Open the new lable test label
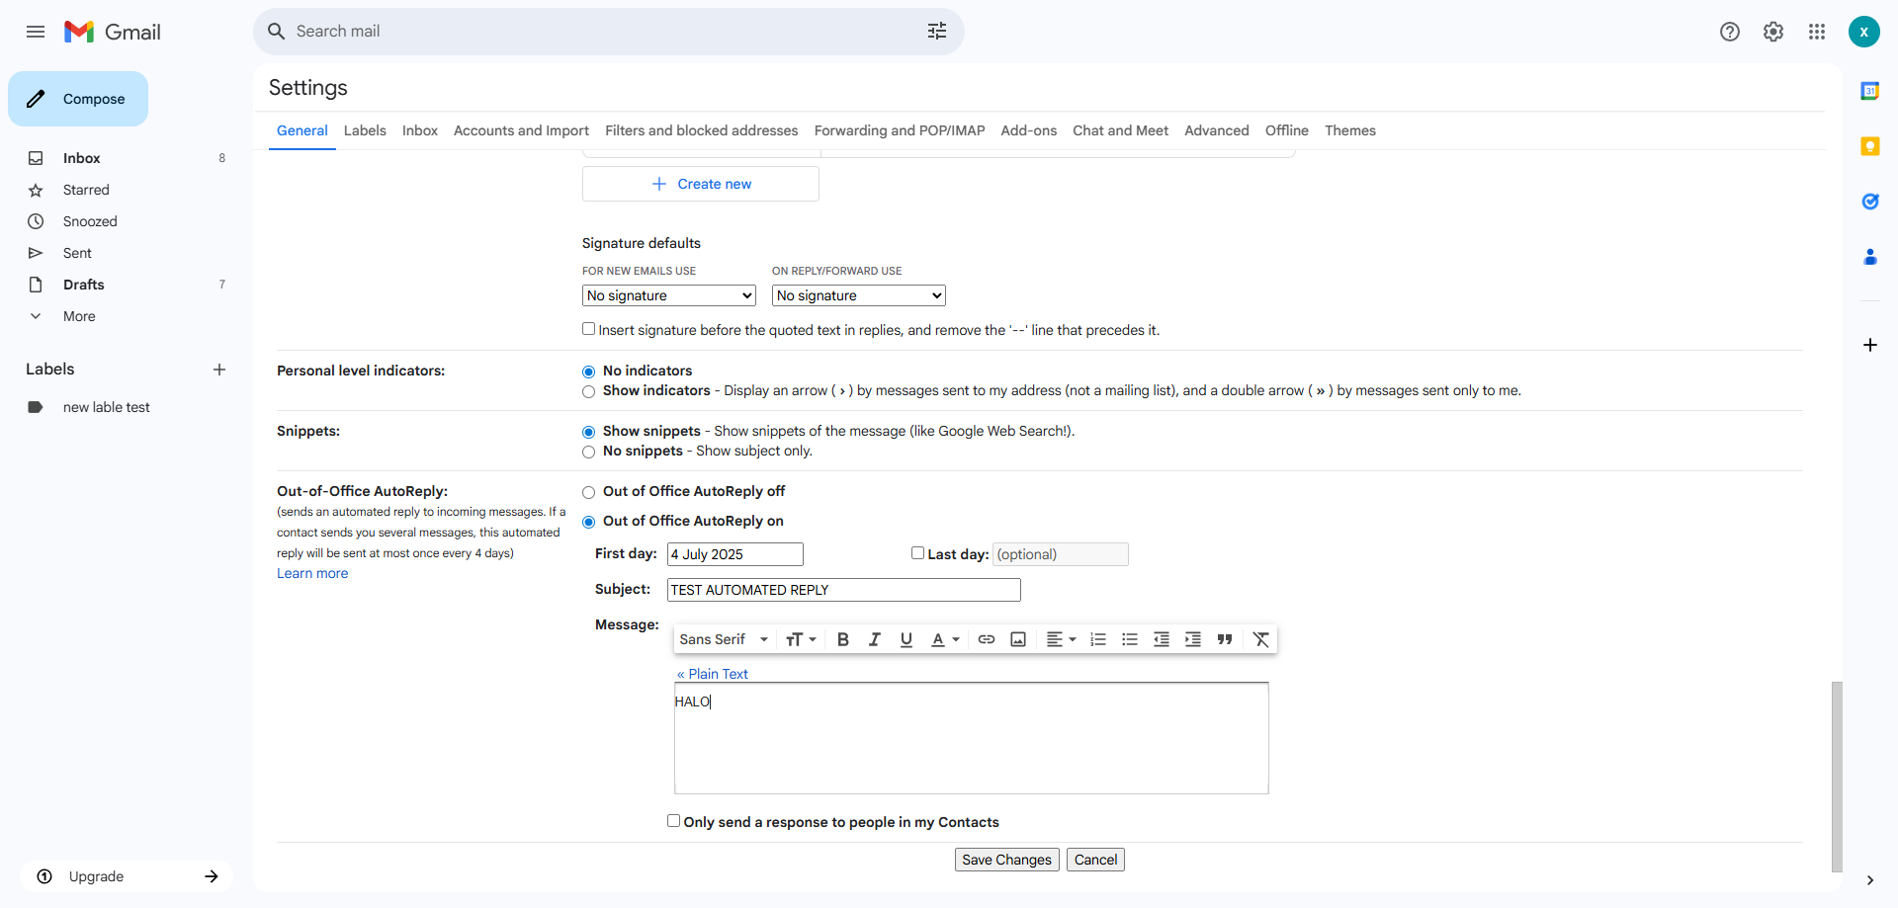 click(x=107, y=407)
